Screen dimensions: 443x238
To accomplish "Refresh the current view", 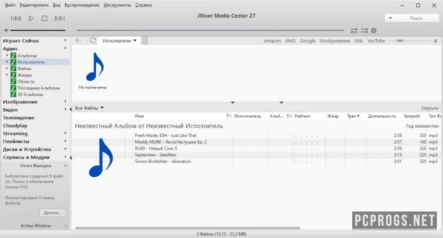I will [92, 40].
